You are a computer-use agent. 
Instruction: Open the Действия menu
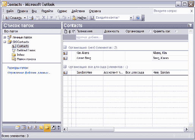78,11
